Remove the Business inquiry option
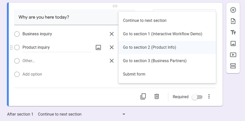Image resolution: width=245 pixels, height=121 pixels. point(112,34)
